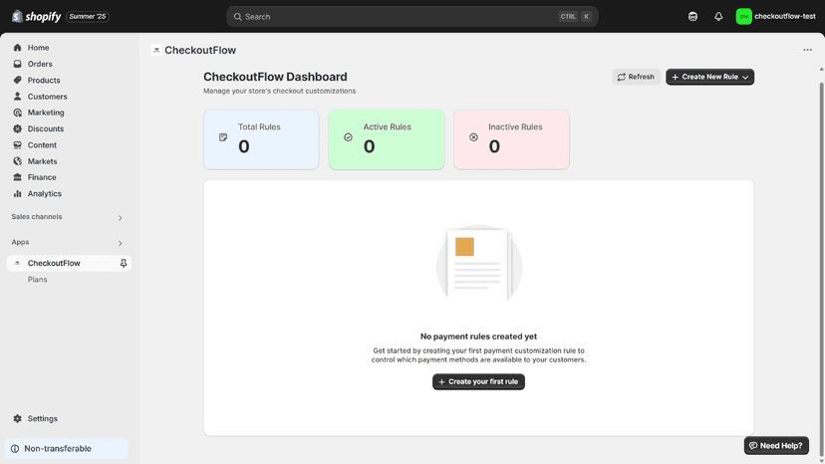
Task: Open the three-dot more actions menu
Action: 807,50
